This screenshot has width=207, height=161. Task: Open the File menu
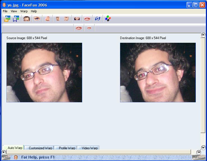5,11
